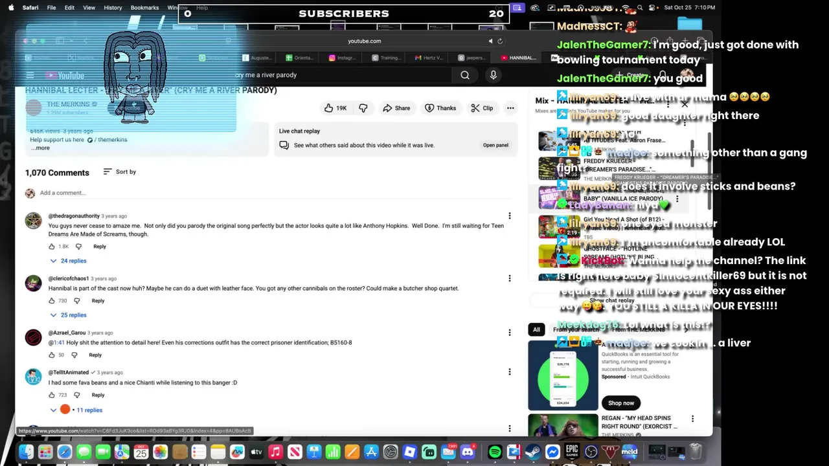Open the File menu
Screen dimensions: 829x466
[51, 8]
